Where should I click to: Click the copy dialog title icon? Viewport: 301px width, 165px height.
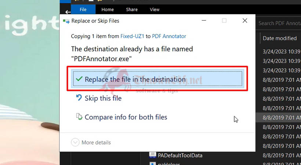point(66,21)
